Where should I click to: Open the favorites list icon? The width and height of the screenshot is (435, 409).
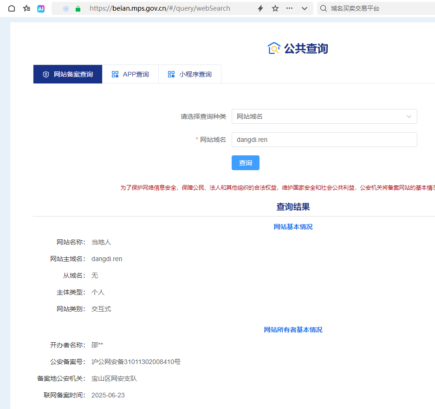26,8
